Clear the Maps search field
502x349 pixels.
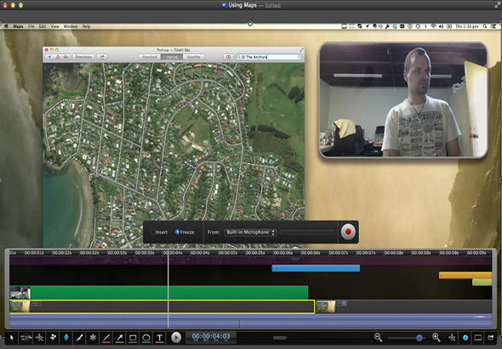(x=299, y=57)
